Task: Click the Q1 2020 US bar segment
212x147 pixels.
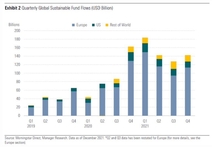Action: 88,101
